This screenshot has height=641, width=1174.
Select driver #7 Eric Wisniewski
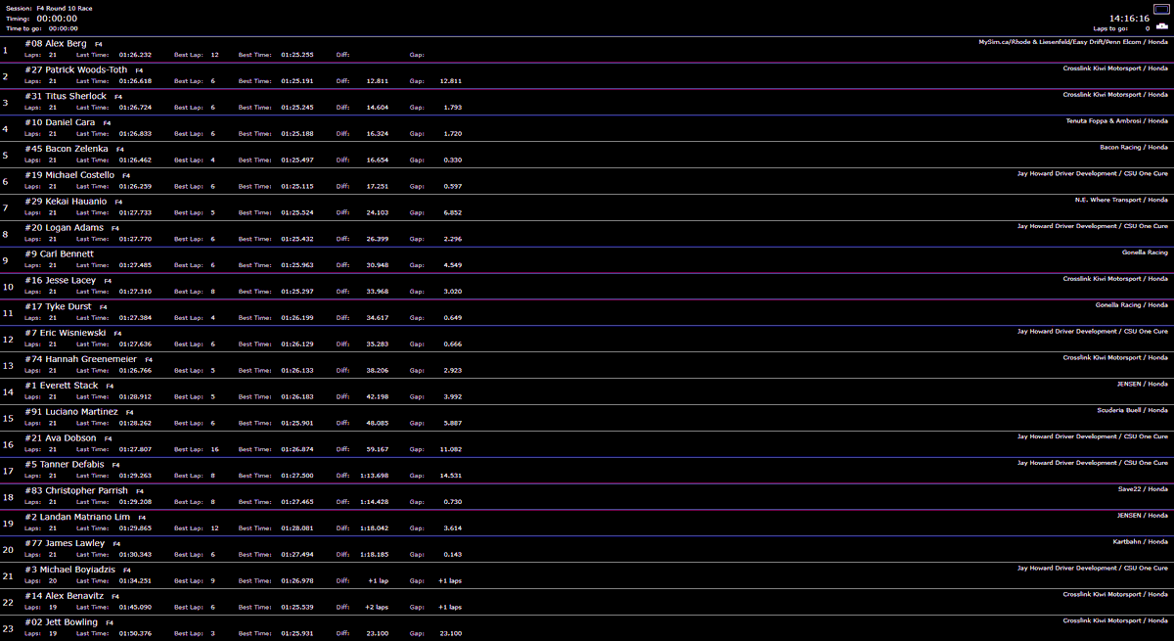pos(68,333)
